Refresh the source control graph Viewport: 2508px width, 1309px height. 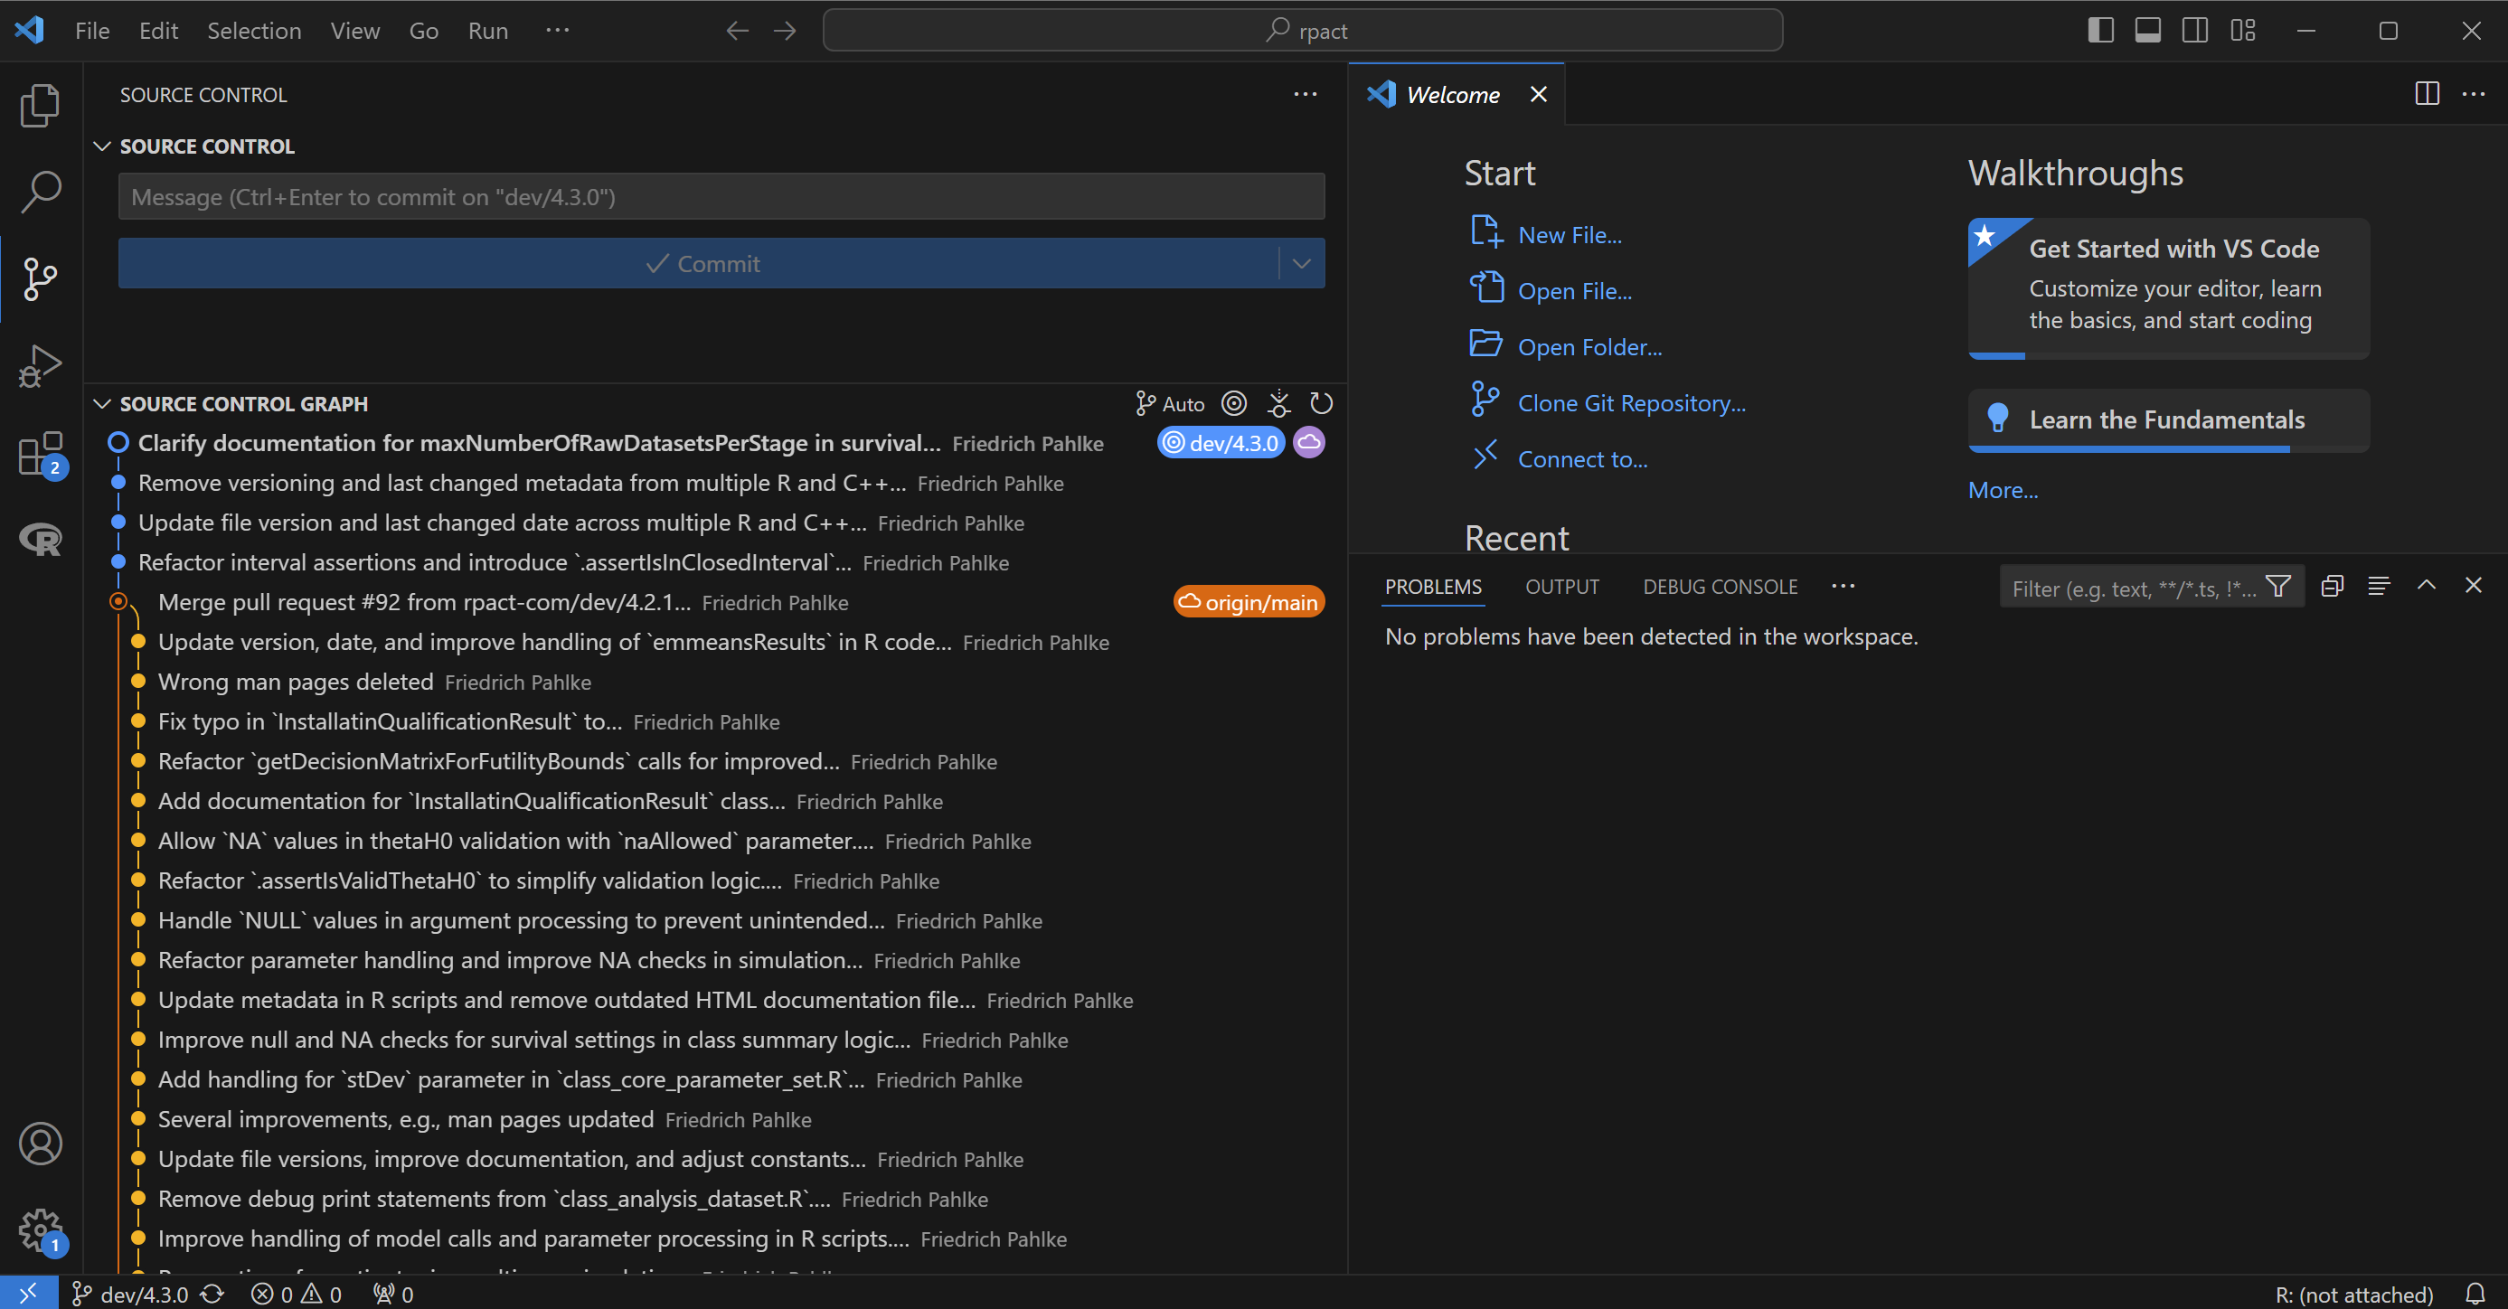[x=1321, y=403]
